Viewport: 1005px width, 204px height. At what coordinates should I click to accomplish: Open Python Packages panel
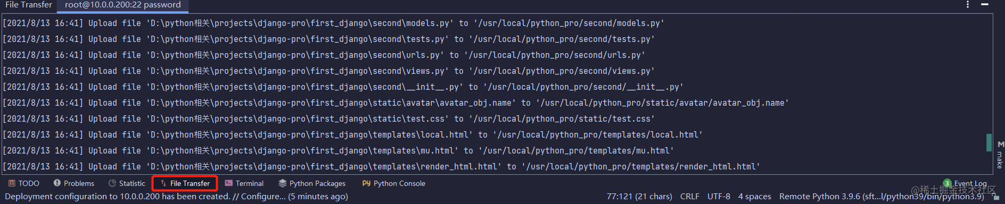[x=312, y=183]
